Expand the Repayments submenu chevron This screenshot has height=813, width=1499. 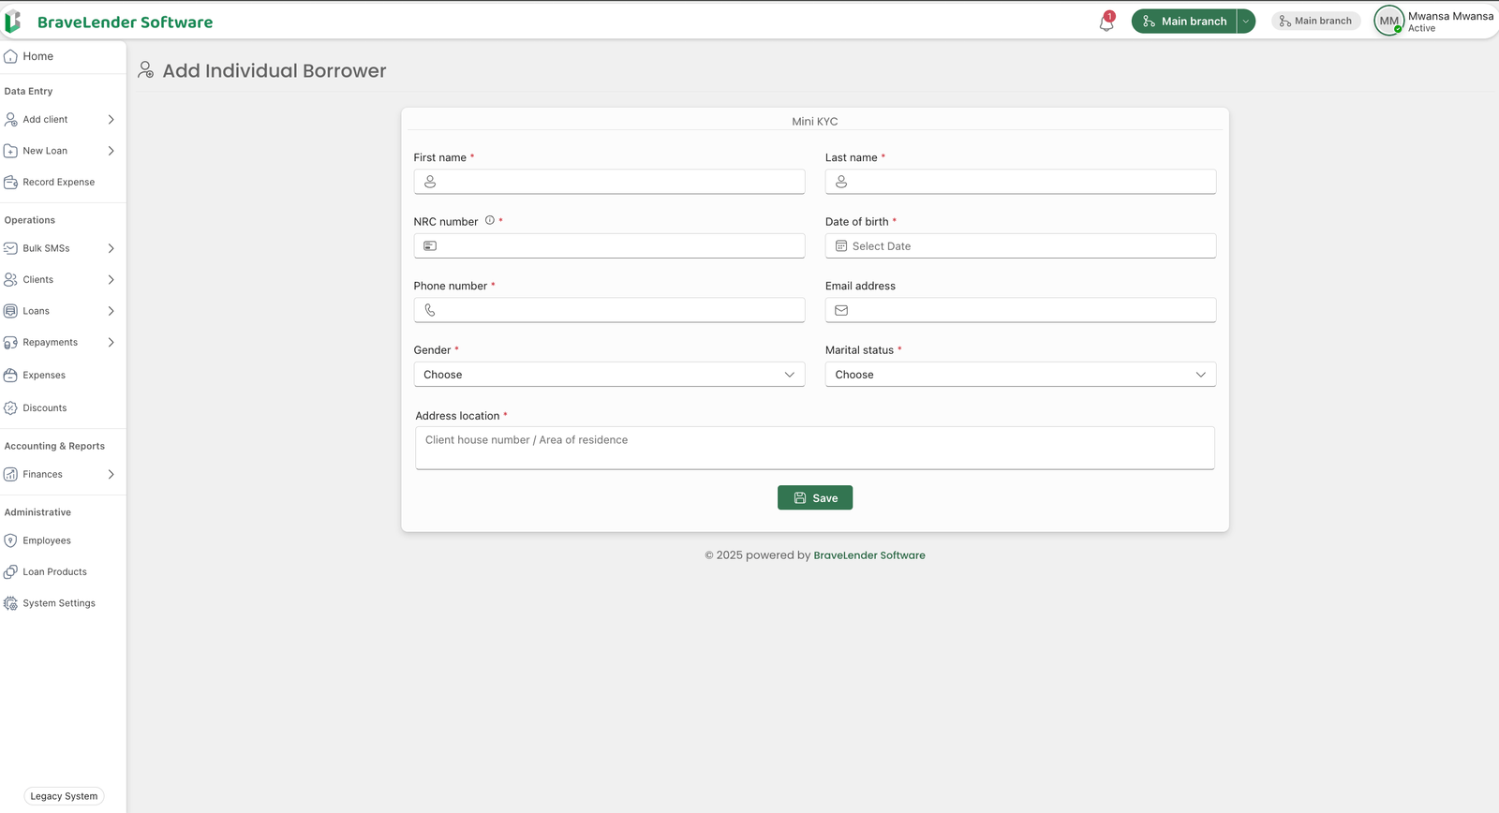coord(111,343)
